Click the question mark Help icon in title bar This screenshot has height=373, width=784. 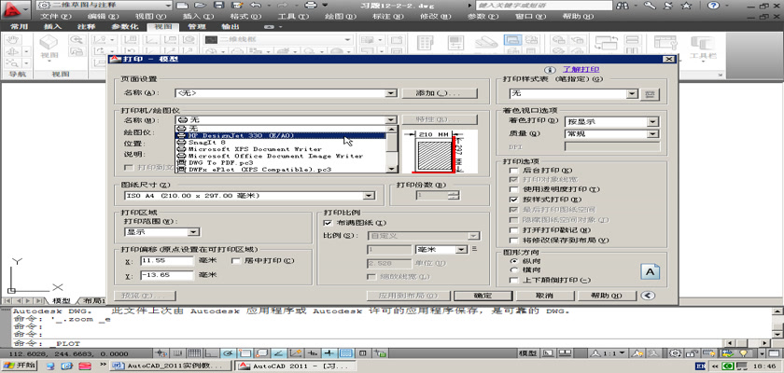tap(713, 6)
